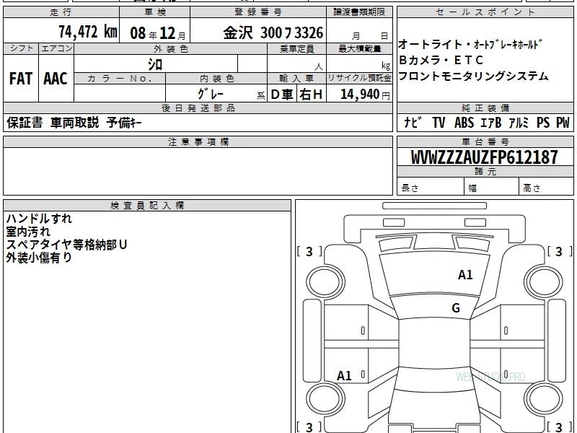Click inspector note 室内汚れ
This screenshot has height=433, width=577.
(x=28, y=232)
